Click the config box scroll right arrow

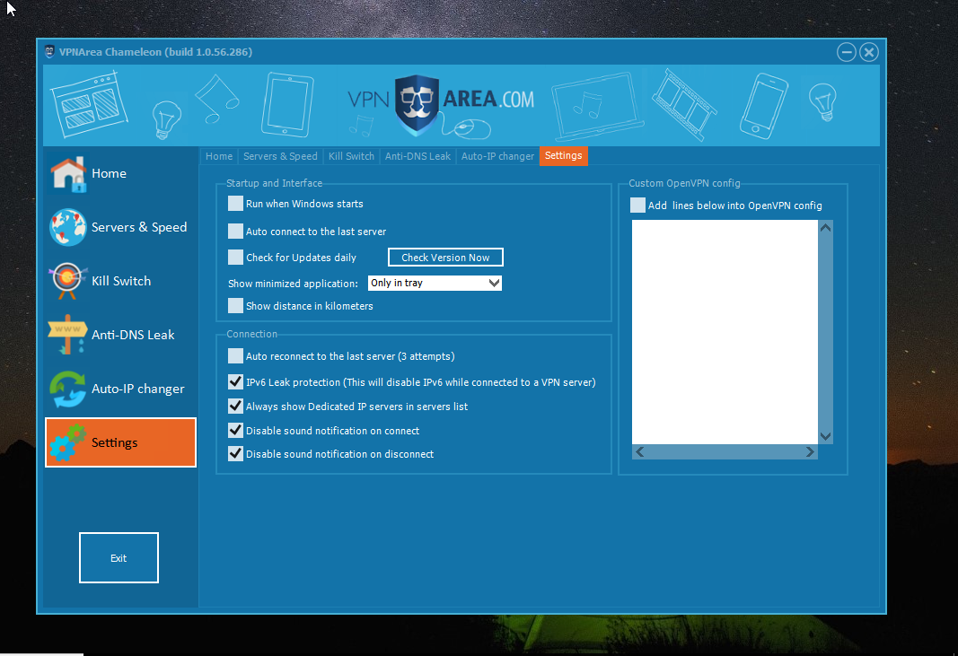point(810,452)
